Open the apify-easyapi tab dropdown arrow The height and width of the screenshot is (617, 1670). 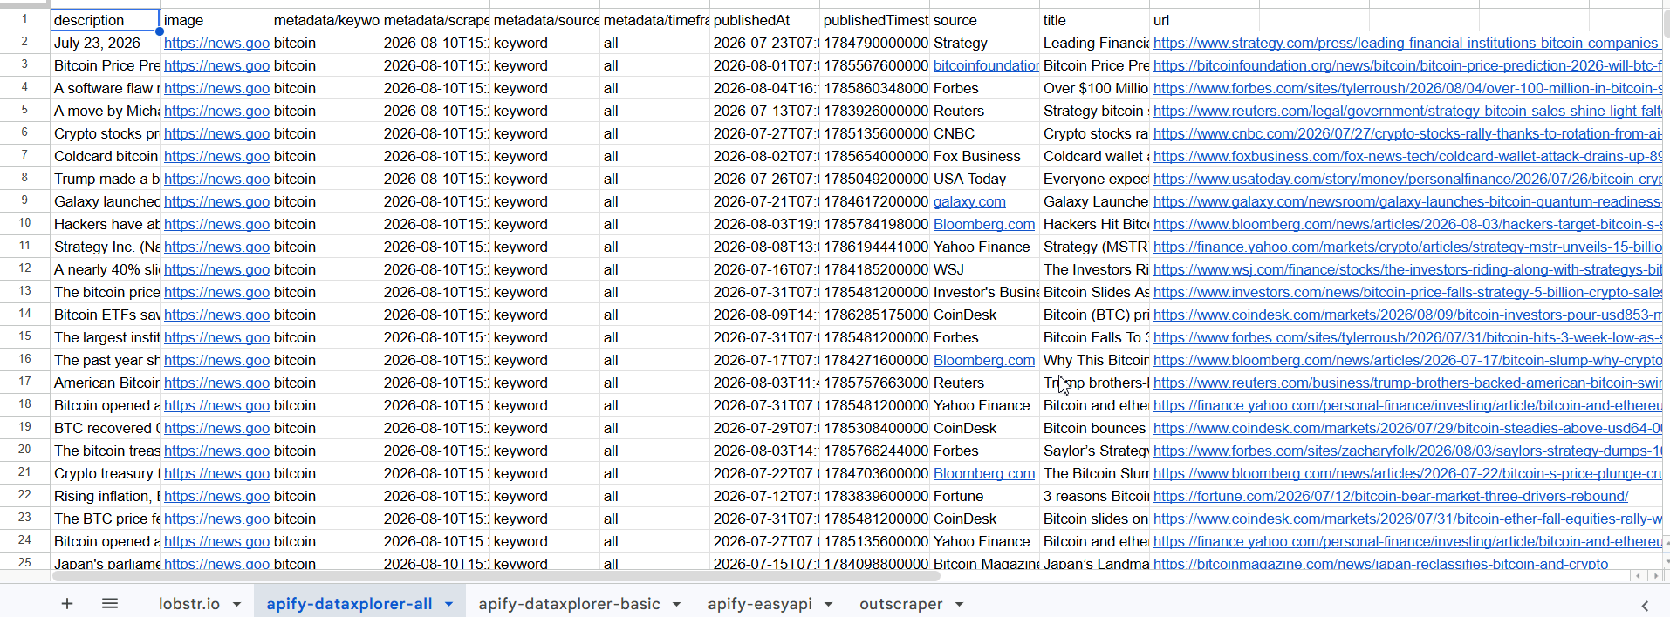(828, 605)
